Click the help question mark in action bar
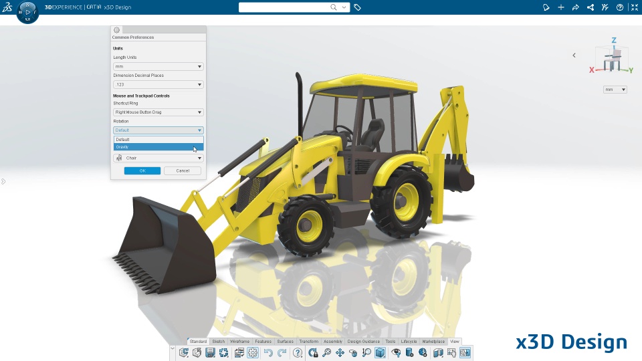This screenshot has width=642, height=361. click(x=298, y=353)
